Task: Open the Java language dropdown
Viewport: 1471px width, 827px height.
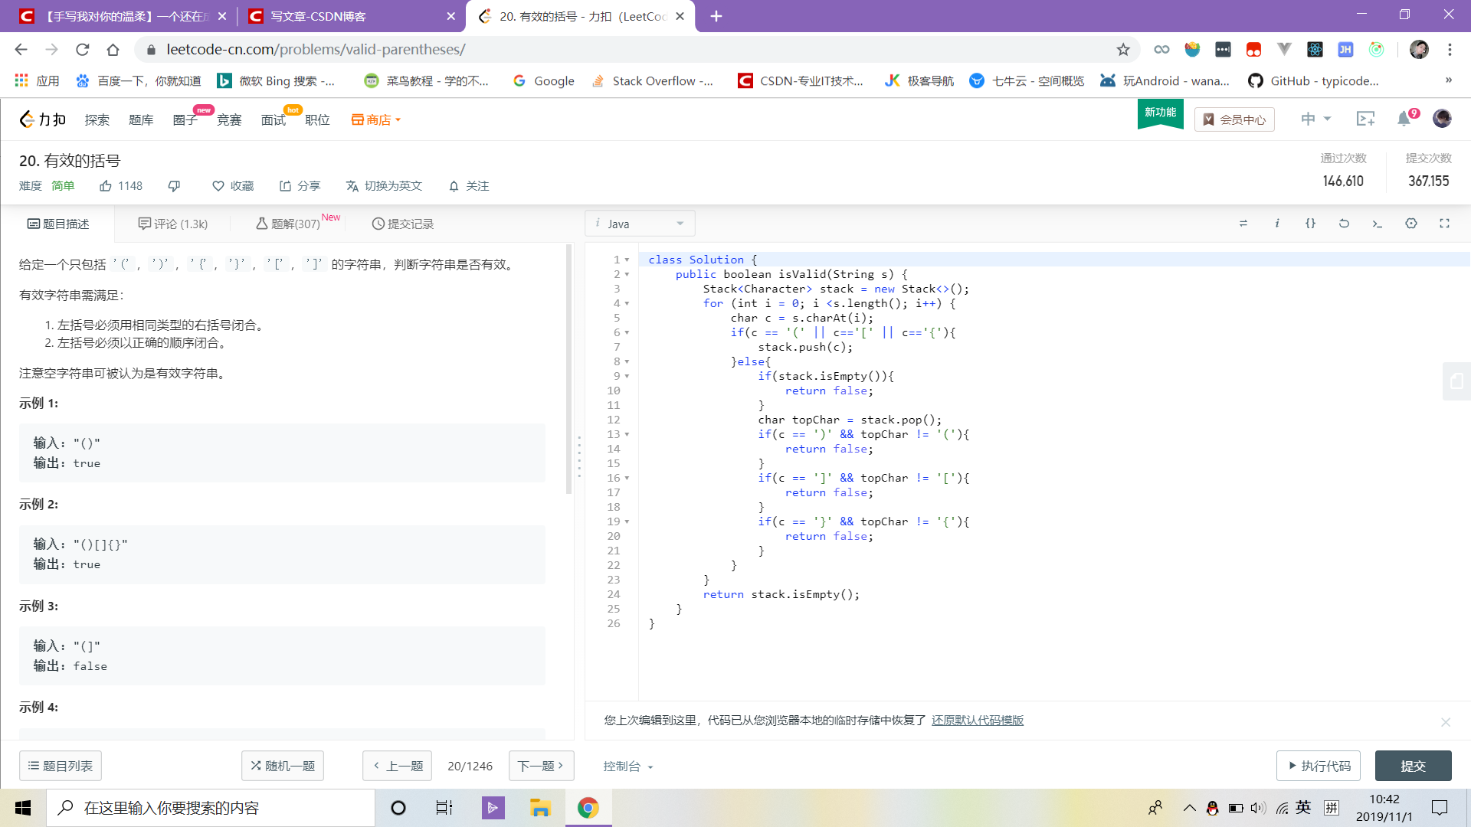Action: coord(640,224)
